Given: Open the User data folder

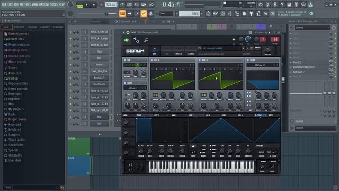Looking at the screenshot, I should (15, 160).
